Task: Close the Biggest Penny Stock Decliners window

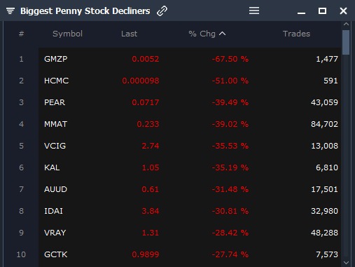Action: click(x=343, y=11)
